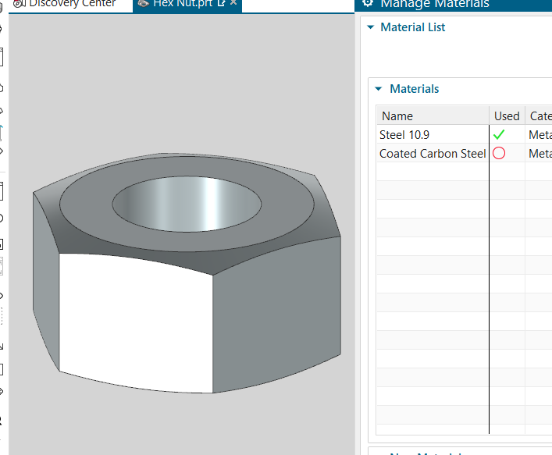The height and width of the screenshot is (455, 552).
Task: Click the Manage Materials gear icon
Action: point(368,4)
